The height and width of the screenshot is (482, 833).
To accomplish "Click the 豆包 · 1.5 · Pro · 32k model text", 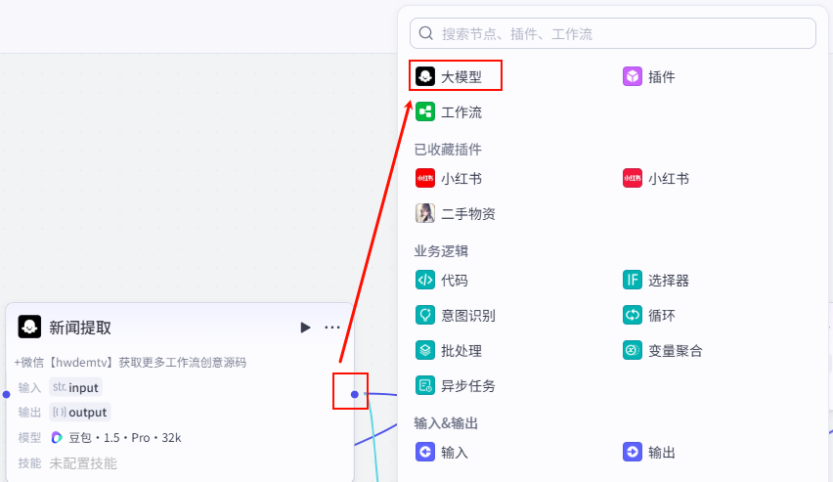I will (125, 437).
